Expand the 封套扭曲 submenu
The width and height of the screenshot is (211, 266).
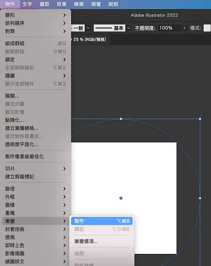pos(35,229)
